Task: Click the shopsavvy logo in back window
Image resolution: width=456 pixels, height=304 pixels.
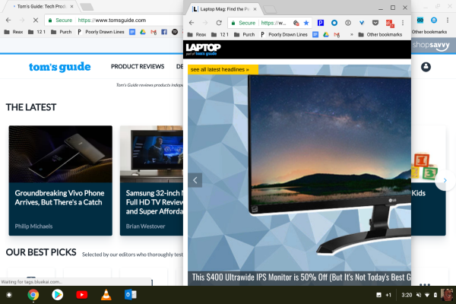Action: point(431,46)
